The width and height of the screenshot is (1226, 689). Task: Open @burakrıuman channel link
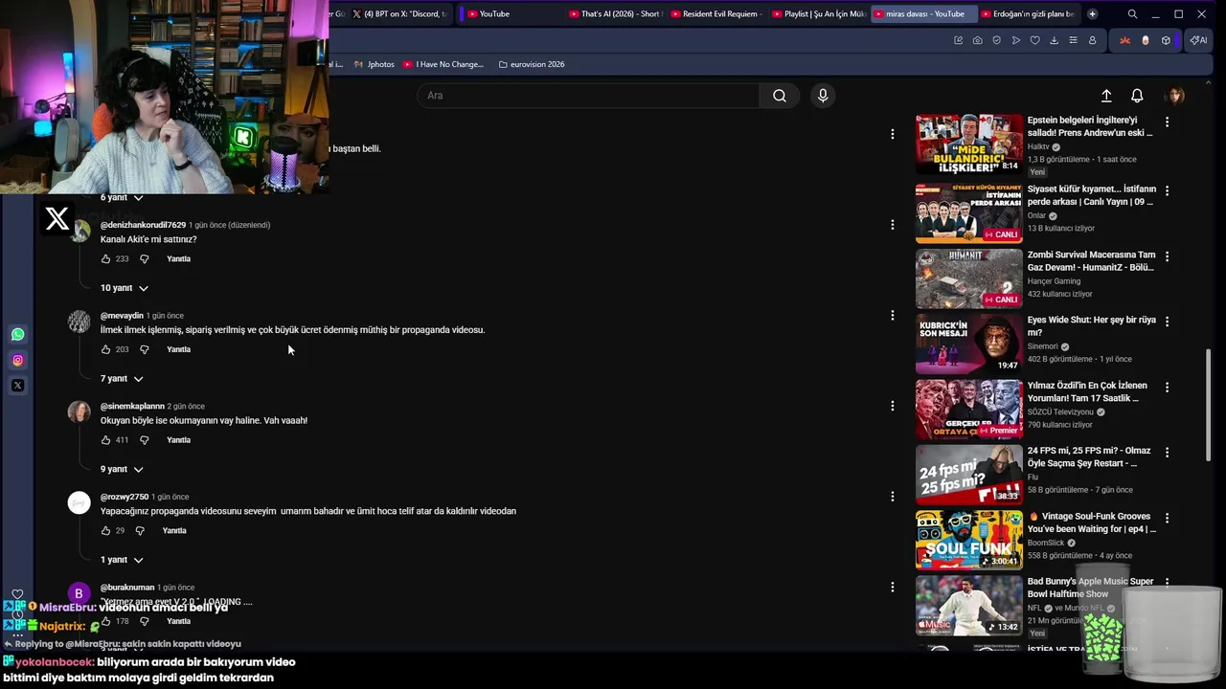[127, 588]
